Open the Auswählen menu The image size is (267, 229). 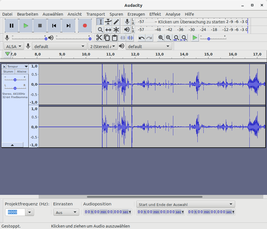point(53,14)
